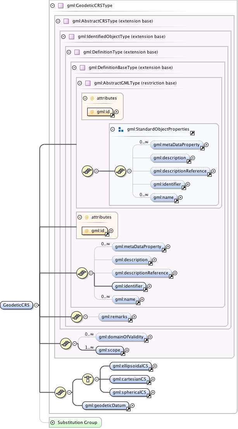Click gml:StandardObjectProperties label text
Image resolution: width=238 pixels, height=429 pixels.
pos(158,129)
